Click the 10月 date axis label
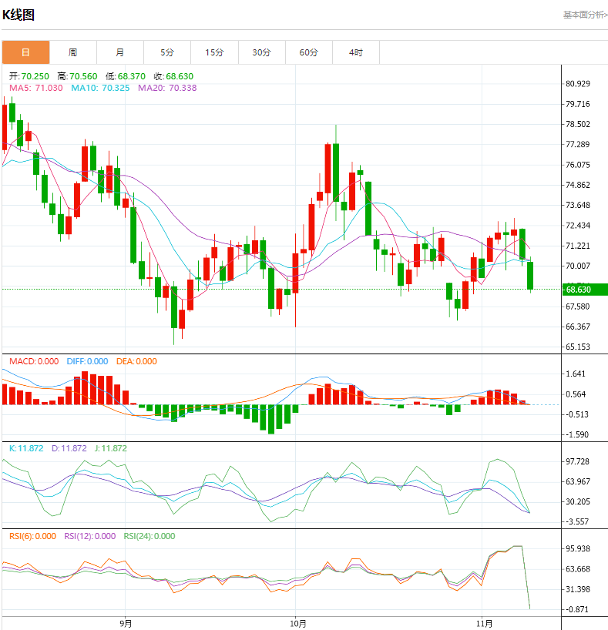 click(297, 624)
